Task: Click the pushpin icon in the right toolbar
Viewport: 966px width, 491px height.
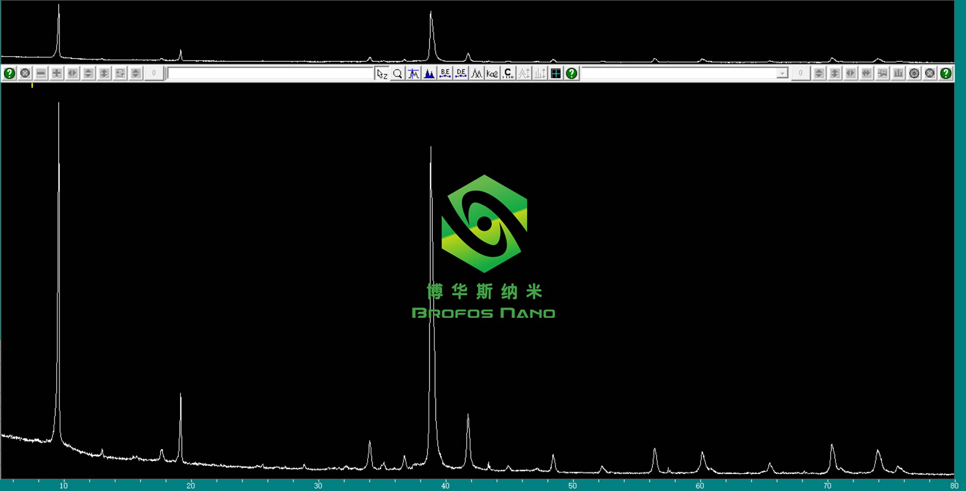Action: point(883,73)
